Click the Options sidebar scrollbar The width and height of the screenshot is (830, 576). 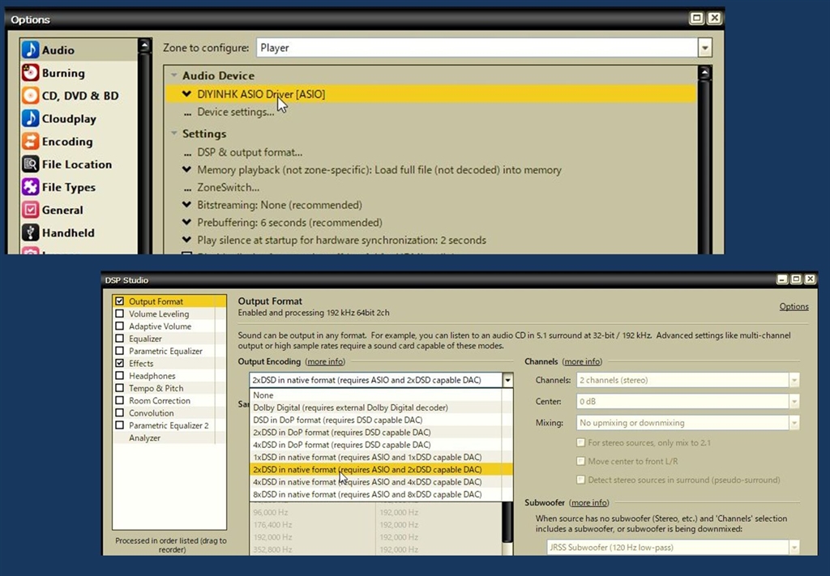coord(144,147)
